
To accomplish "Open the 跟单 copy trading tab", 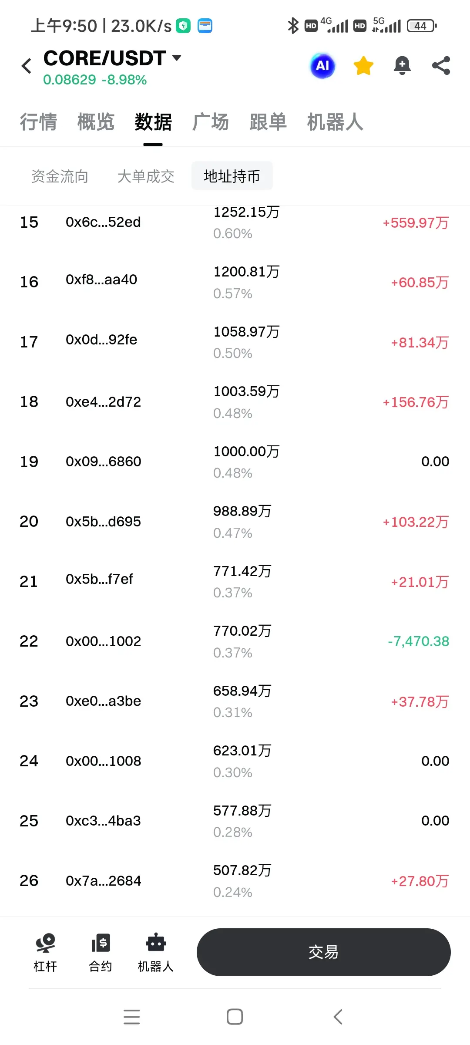I will point(268,122).
